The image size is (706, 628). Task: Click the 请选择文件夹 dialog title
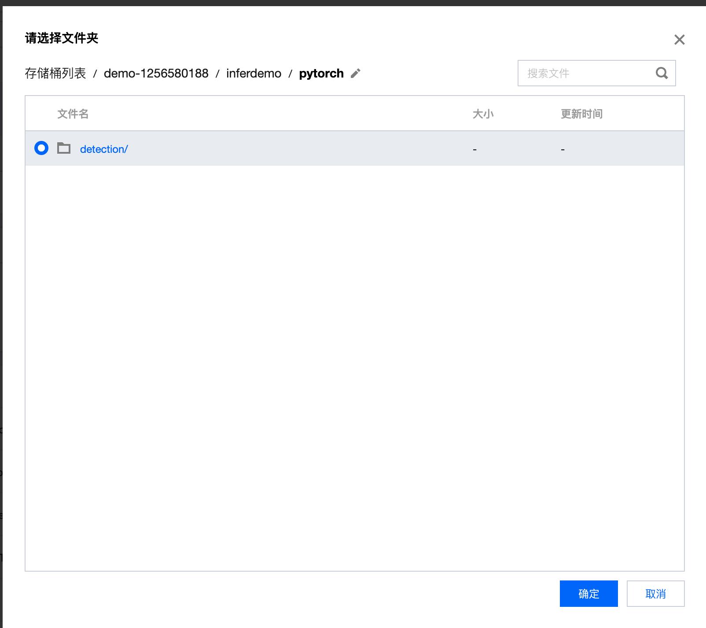tap(62, 38)
